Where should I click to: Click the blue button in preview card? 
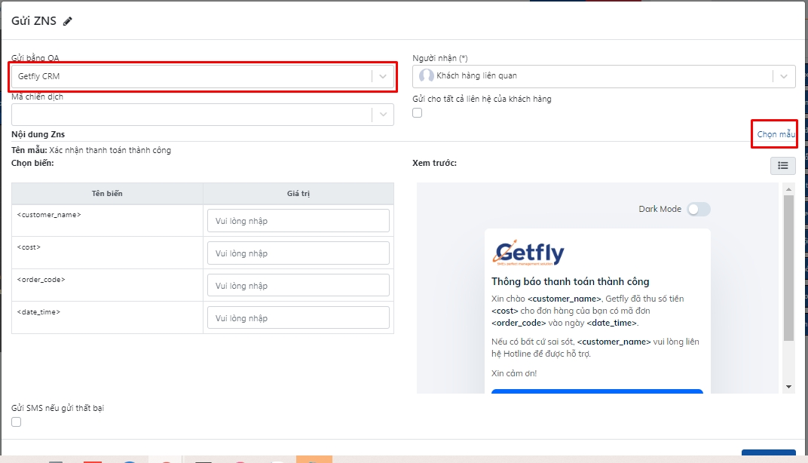point(597,391)
